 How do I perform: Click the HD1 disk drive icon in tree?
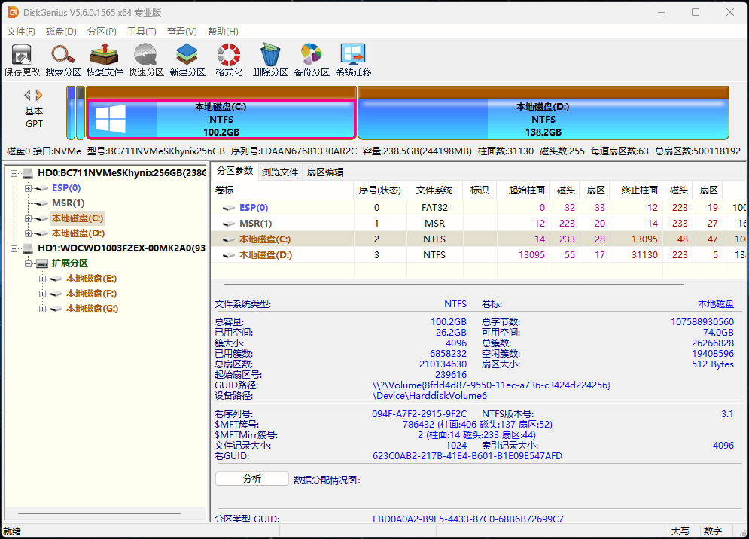click(28, 248)
